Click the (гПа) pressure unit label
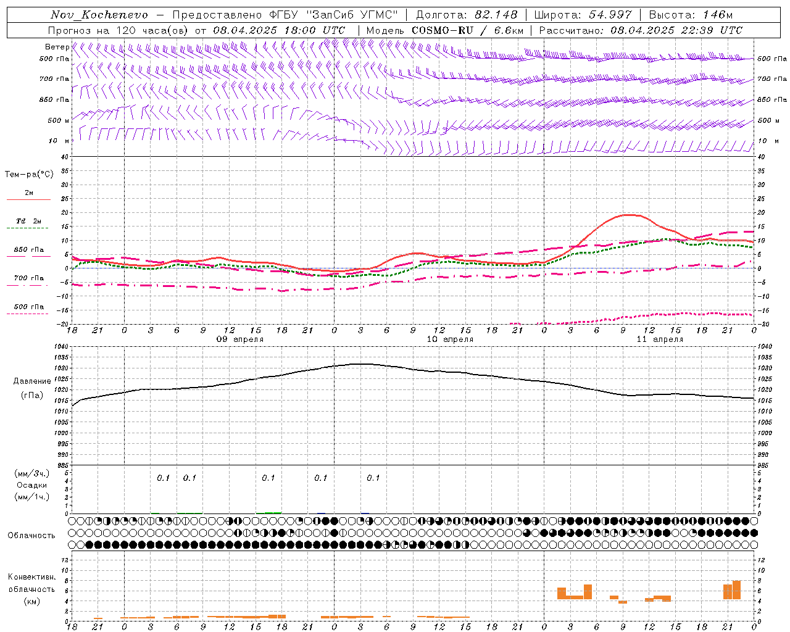The height and width of the screenshot is (632, 790). pyautogui.click(x=31, y=396)
